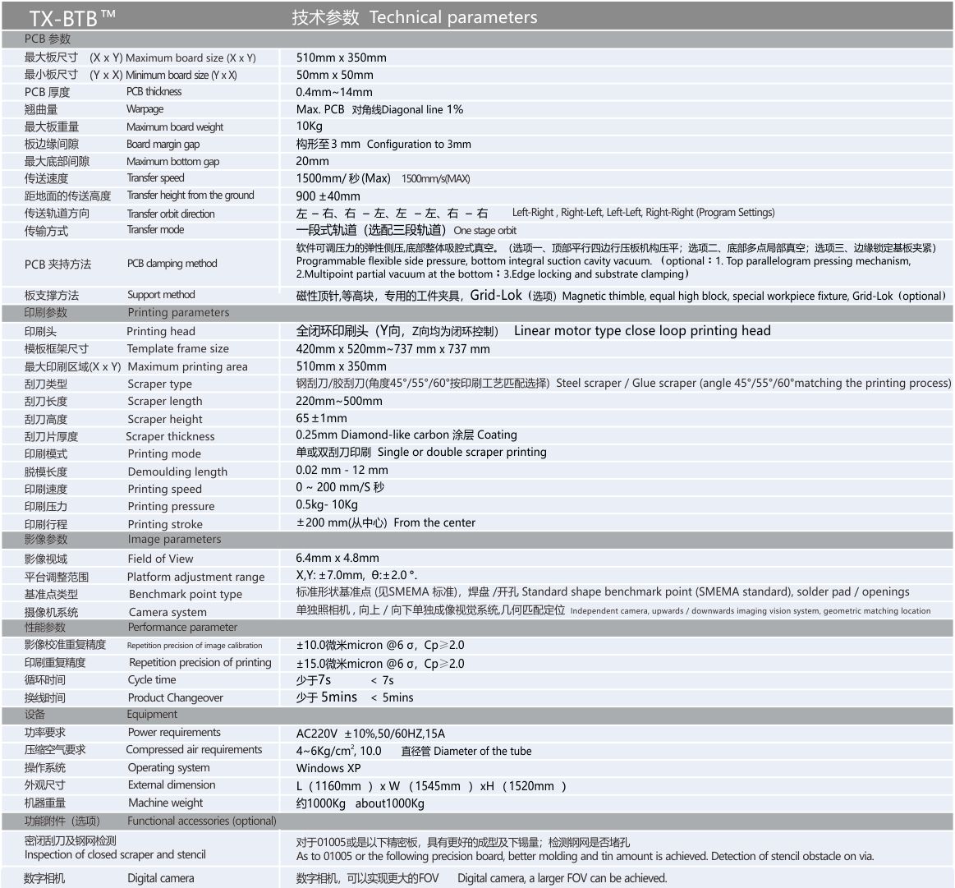
Task: Click the Maximum board size value 510mm x 350mm
Action: tap(341, 58)
